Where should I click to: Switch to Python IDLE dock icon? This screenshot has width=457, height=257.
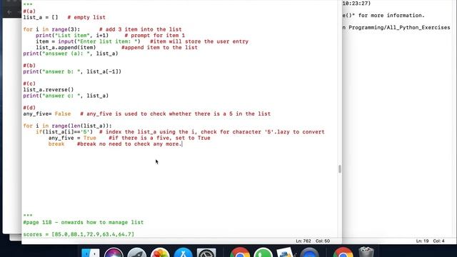[285, 253]
